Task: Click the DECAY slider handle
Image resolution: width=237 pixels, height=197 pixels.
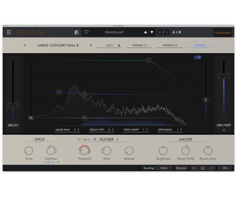Action: point(13,105)
